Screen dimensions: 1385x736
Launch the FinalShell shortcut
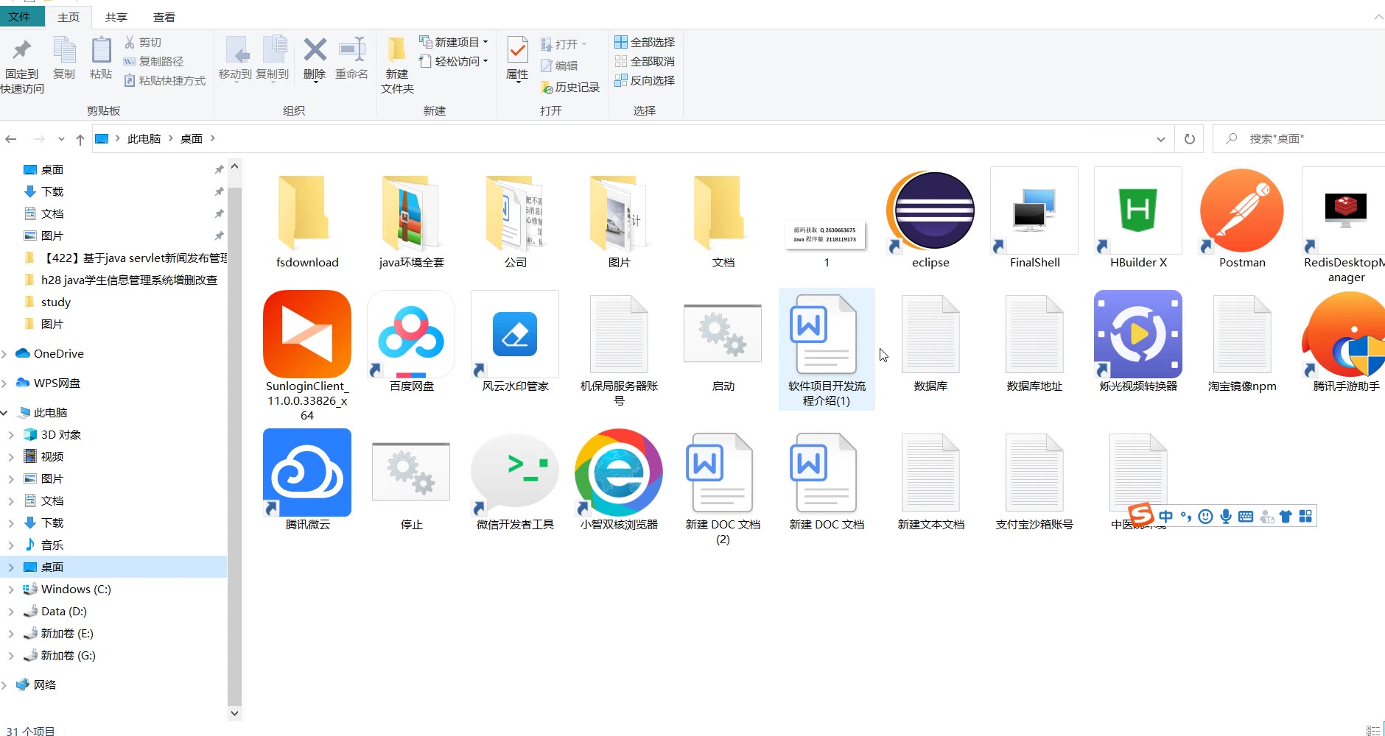pos(1034,211)
